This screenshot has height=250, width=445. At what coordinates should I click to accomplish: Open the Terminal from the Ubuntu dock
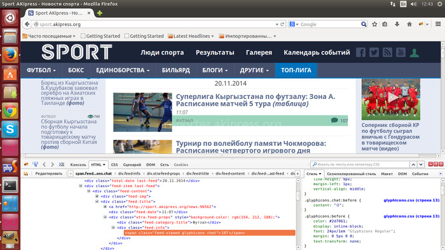click(10, 185)
